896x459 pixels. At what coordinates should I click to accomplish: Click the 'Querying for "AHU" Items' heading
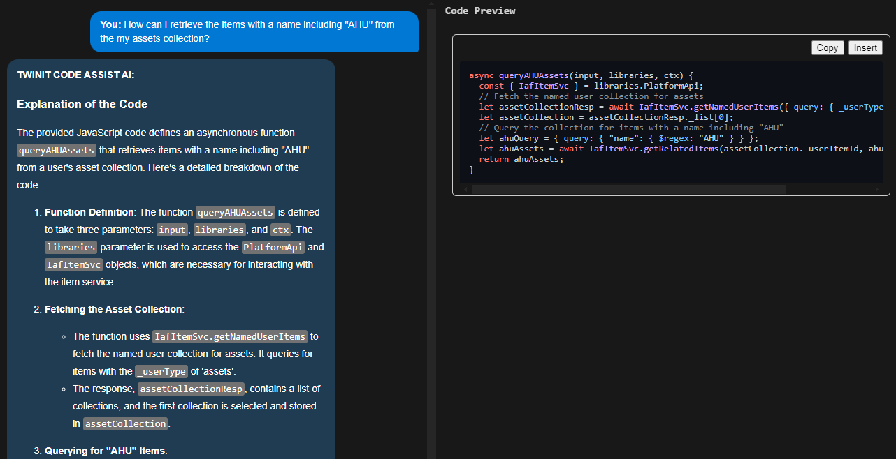click(x=105, y=451)
